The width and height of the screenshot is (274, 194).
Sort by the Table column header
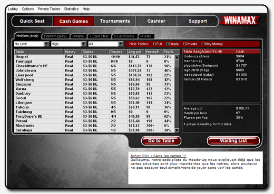click(x=39, y=52)
